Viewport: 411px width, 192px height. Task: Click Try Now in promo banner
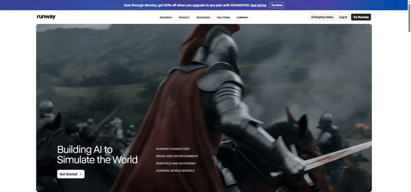click(x=276, y=5)
